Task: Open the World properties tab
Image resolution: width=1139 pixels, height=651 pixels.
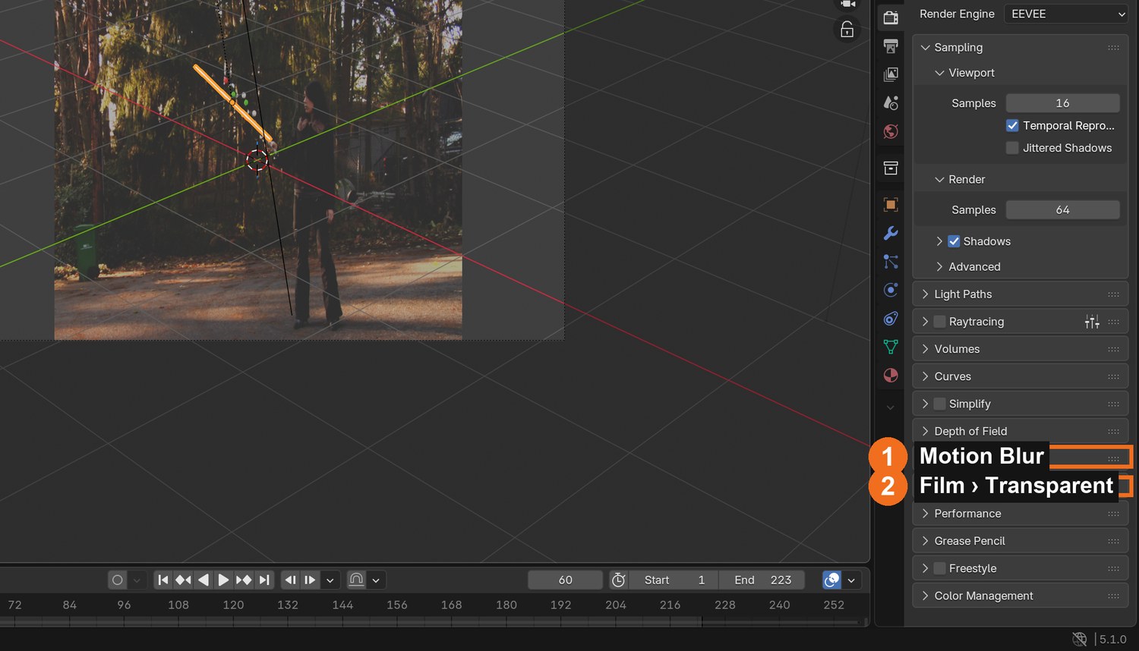Action: pyautogui.click(x=891, y=131)
